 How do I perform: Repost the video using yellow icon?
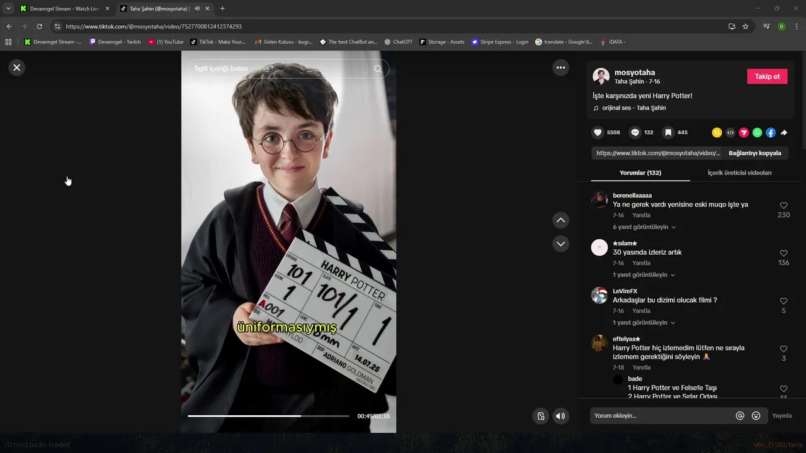(x=717, y=133)
